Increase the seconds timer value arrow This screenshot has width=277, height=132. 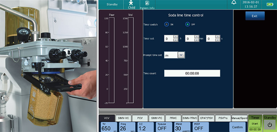pyautogui.click(x=218, y=37)
